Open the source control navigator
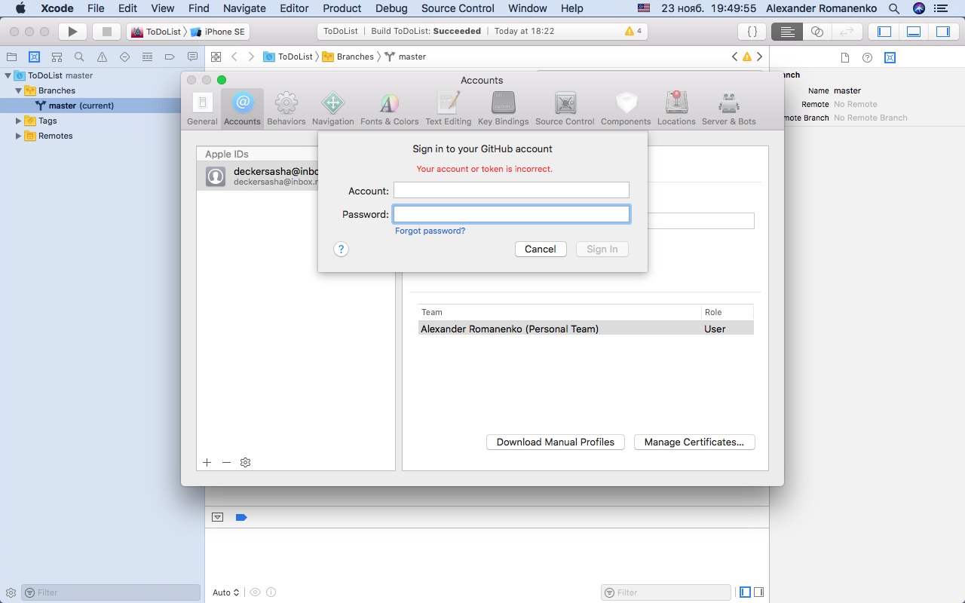Image resolution: width=965 pixels, height=603 pixels. [x=34, y=57]
